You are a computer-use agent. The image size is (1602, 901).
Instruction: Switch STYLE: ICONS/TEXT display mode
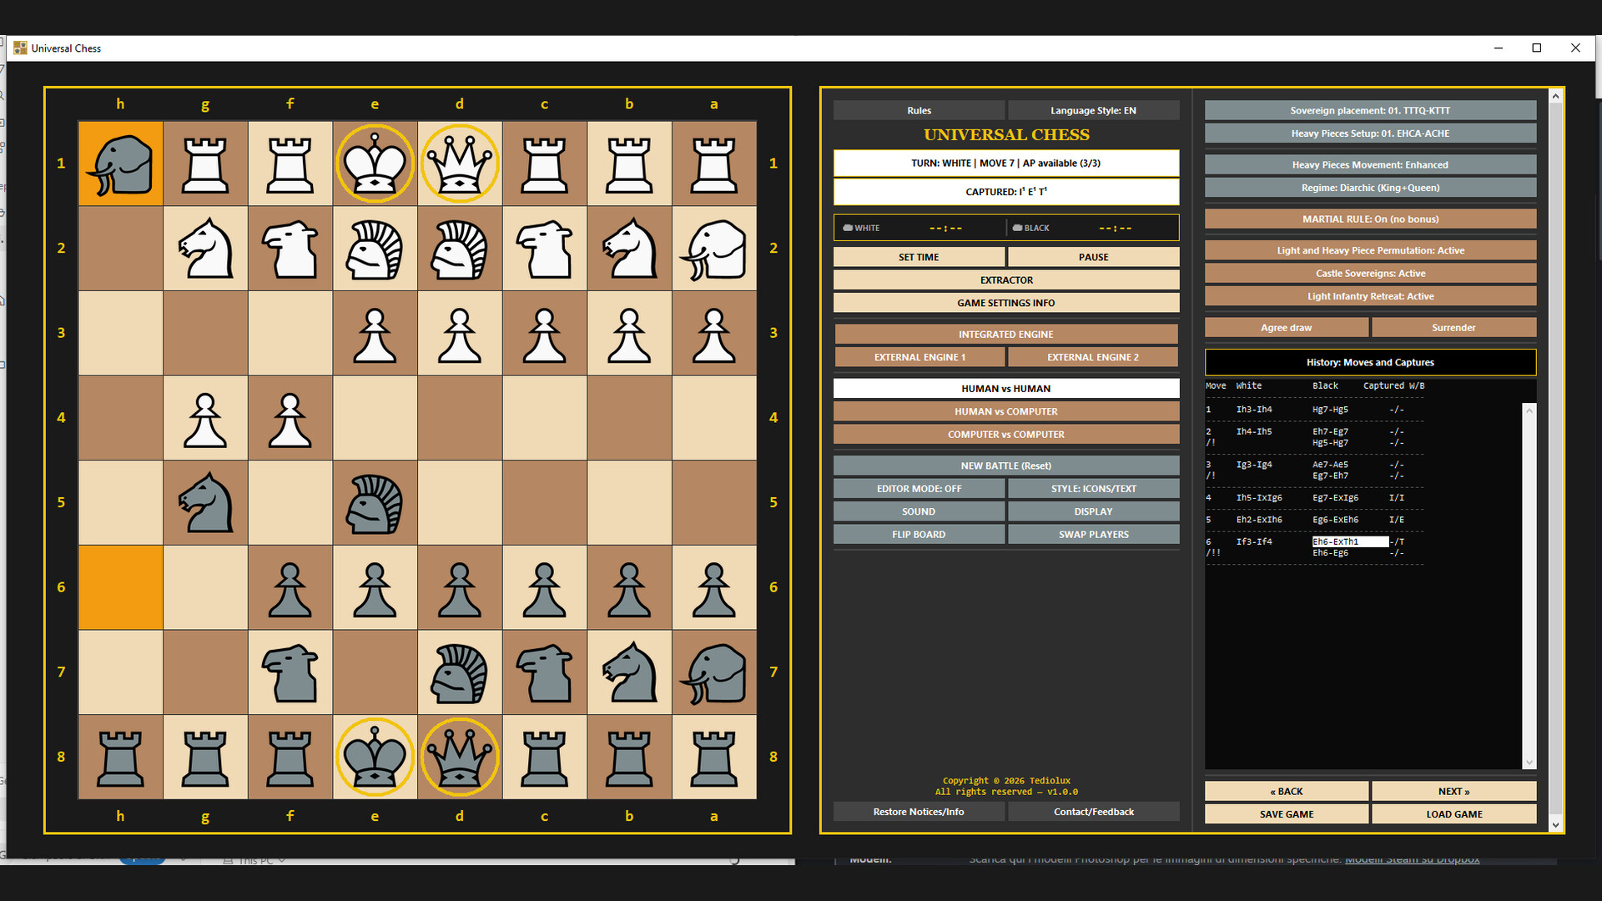pos(1093,489)
